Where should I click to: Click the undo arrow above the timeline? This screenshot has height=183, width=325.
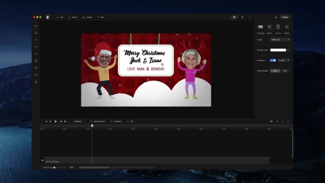tap(283, 122)
